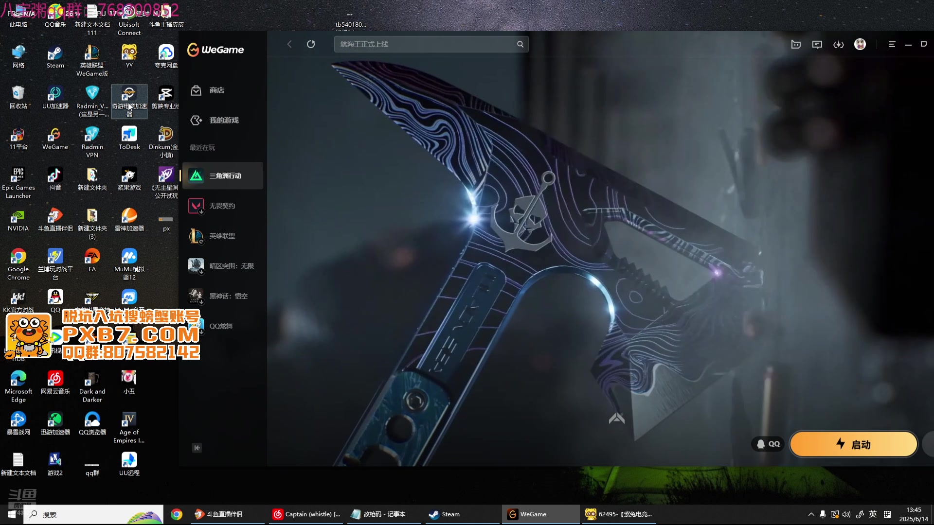Open the taskbar clock and date
The height and width of the screenshot is (525, 934).
(914, 514)
